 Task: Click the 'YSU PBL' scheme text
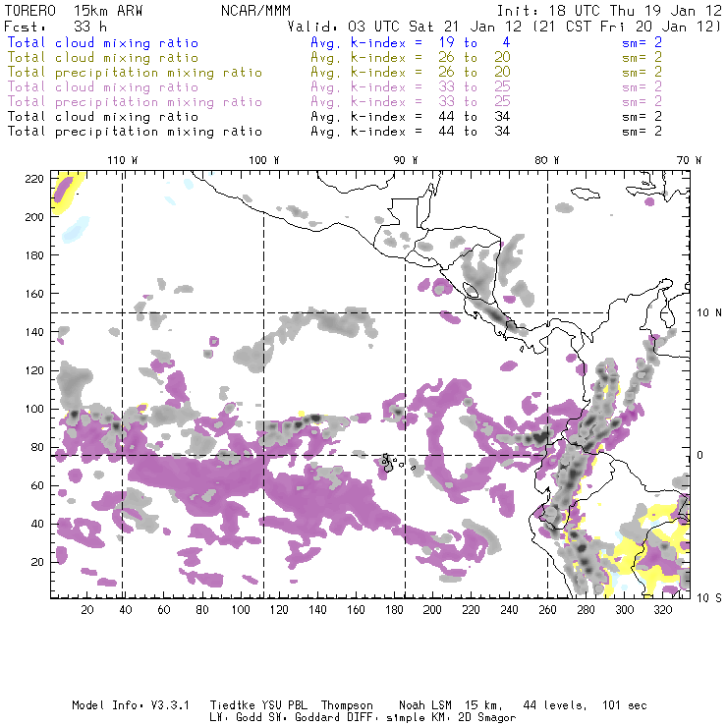click(x=283, y=705)
